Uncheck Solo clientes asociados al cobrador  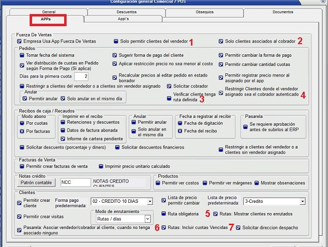[221, 42]
